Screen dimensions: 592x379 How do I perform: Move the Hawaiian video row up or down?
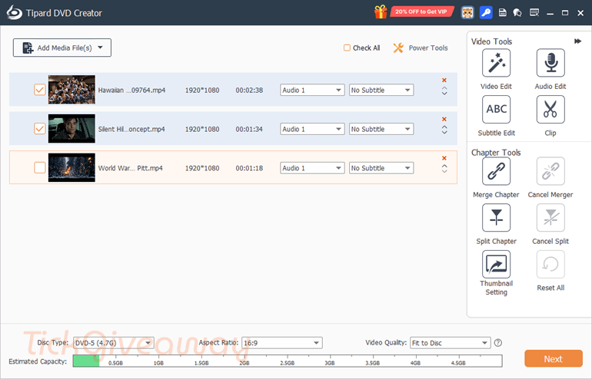click(x=444, y=91)
